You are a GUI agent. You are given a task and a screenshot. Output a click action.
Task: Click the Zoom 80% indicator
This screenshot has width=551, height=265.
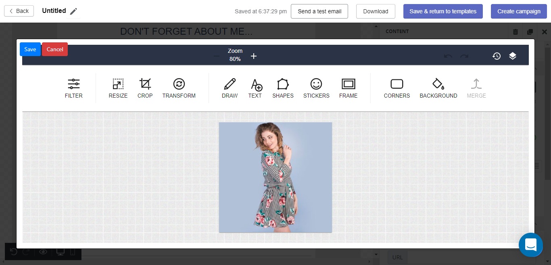click(235, 55)
